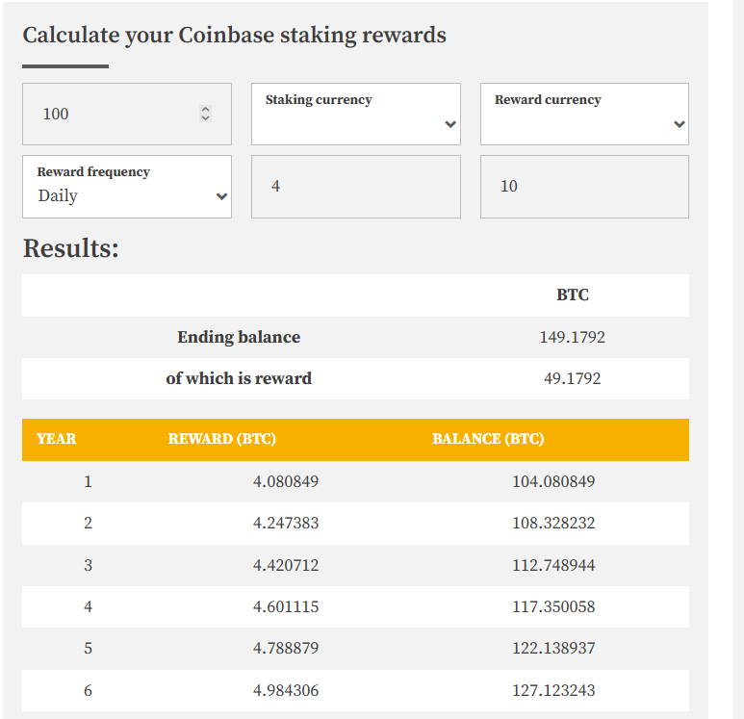Open the Reward frequency dropdown set to Daily
744x719 pixels.
tap(127, 187)
